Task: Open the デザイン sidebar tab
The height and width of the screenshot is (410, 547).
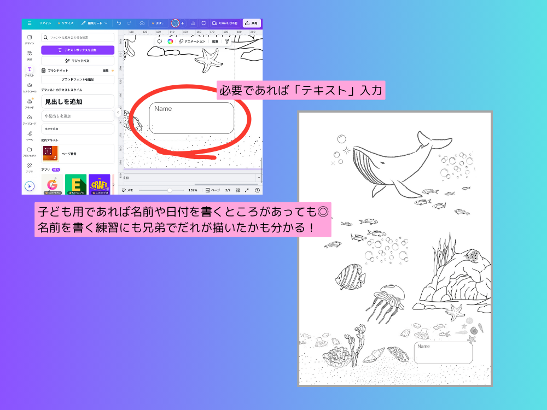Action: point(30,39)
